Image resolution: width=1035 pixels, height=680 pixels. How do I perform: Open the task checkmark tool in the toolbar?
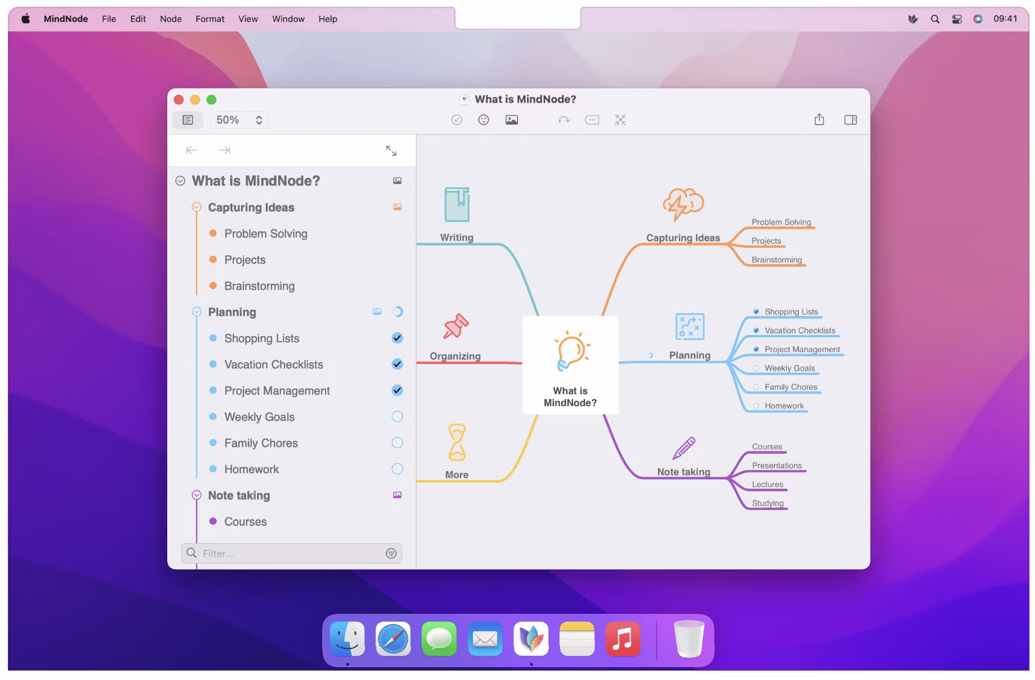pyautogui.click(x=457, y=120)
